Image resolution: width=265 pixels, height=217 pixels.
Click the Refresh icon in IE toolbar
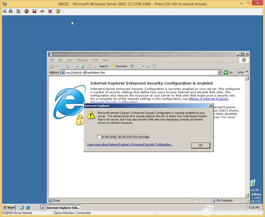[83, 66]
